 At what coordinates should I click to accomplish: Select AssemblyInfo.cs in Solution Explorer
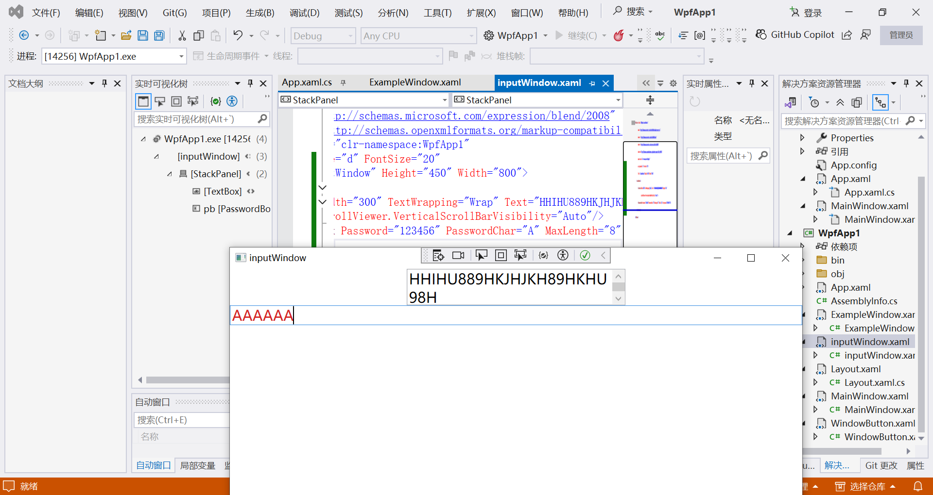(x=864, y=301)
